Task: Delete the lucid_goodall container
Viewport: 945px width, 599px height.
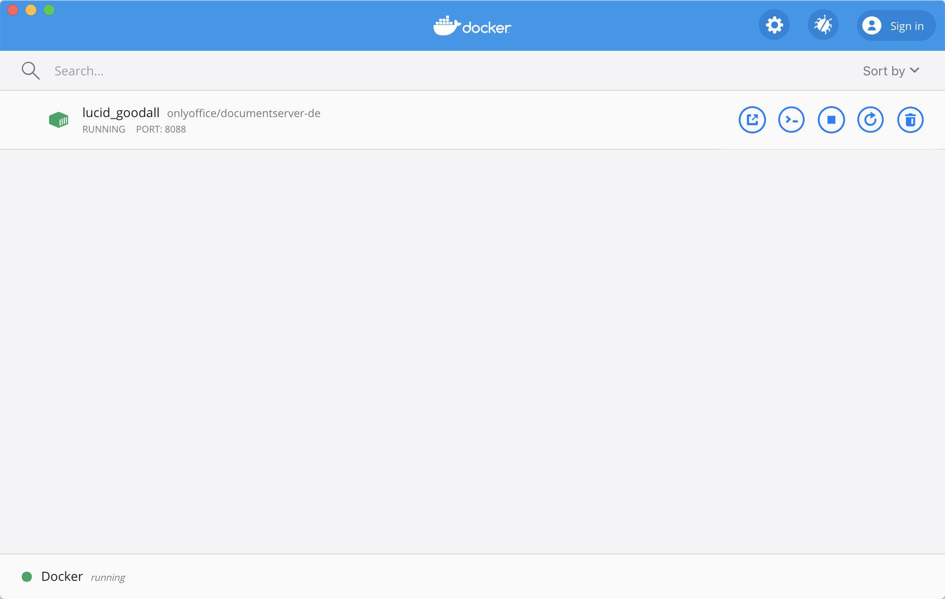Action: (x=910, y=120)
